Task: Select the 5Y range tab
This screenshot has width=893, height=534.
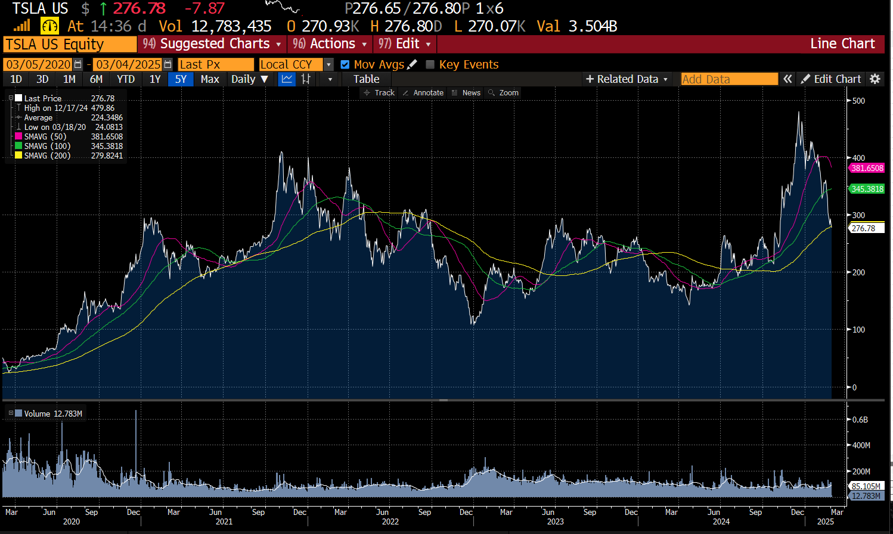Action: (181, 79)
